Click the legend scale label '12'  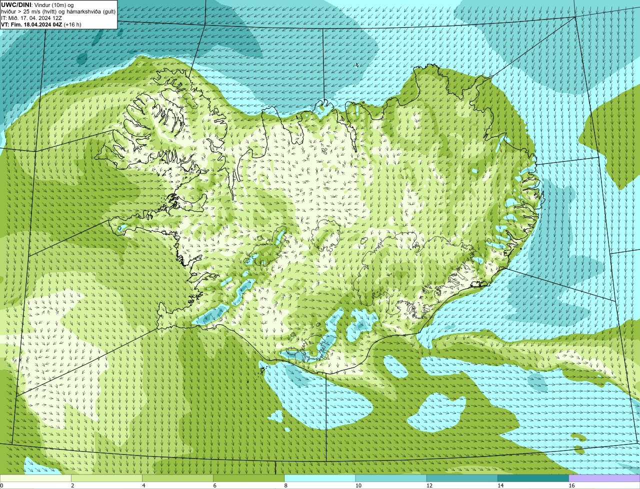[429, 485]
